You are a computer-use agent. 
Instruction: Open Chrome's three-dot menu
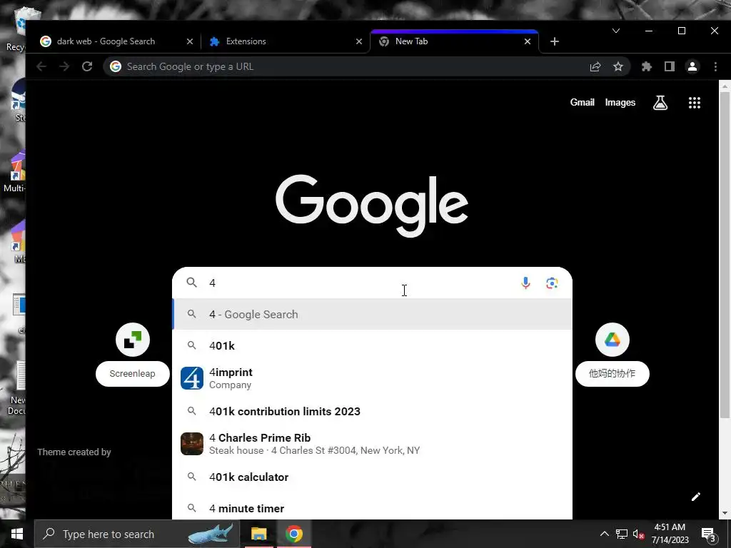(715, 66)
